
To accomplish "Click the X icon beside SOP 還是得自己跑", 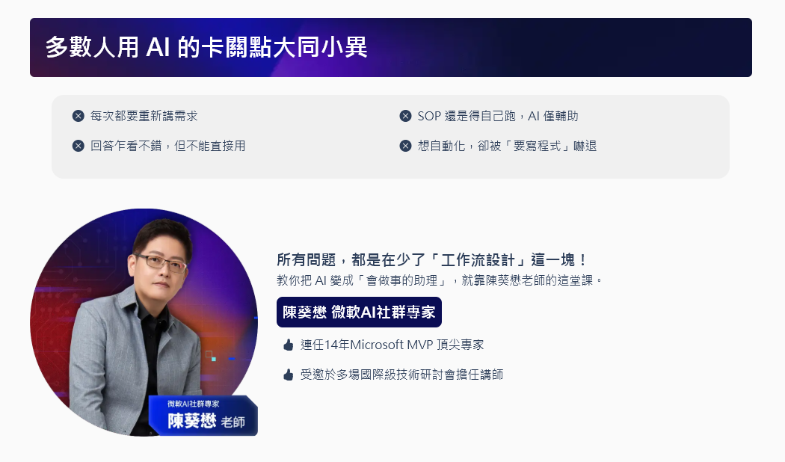I will point(405,116).
